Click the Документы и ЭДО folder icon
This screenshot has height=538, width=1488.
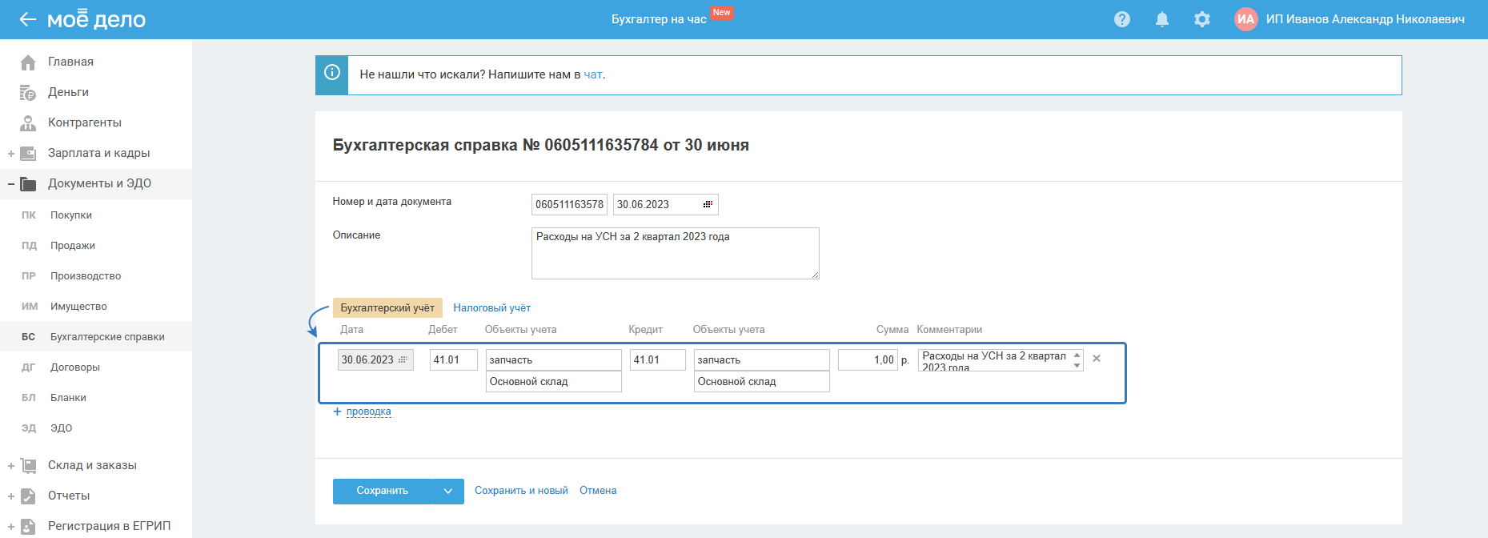(x=28, y=184)
